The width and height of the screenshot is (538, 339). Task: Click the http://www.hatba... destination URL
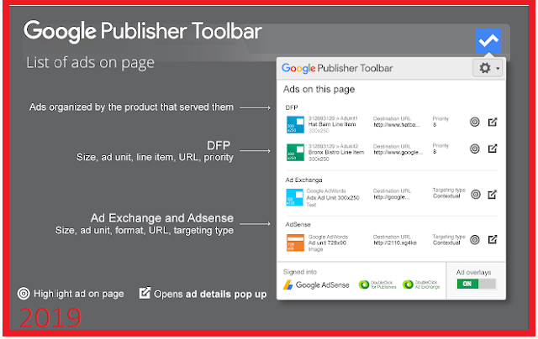pos(397,125)
